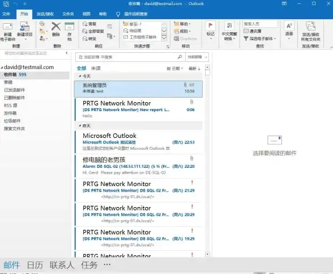Image resolution: width=333 pixels, height=274 pixels.
Task: Switch to the 发送/接收 ribbon tab
Action: [x=45, y=14]
